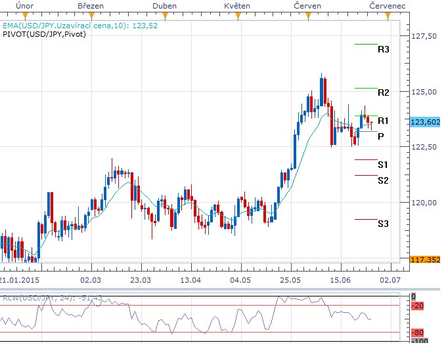Click the green R3 resistance line
Viewport: 446px width, 345px height.
[366, 44]
